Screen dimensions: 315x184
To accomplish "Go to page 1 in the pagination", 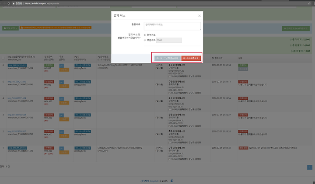I will point(310,167).
